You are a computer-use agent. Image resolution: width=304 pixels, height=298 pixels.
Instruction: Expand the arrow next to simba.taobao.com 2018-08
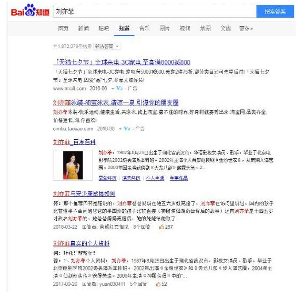120,129
